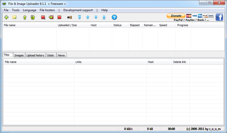Click the Elapsed column header
The width and height of the screenshot is (227, 133).
coord(136,25)
